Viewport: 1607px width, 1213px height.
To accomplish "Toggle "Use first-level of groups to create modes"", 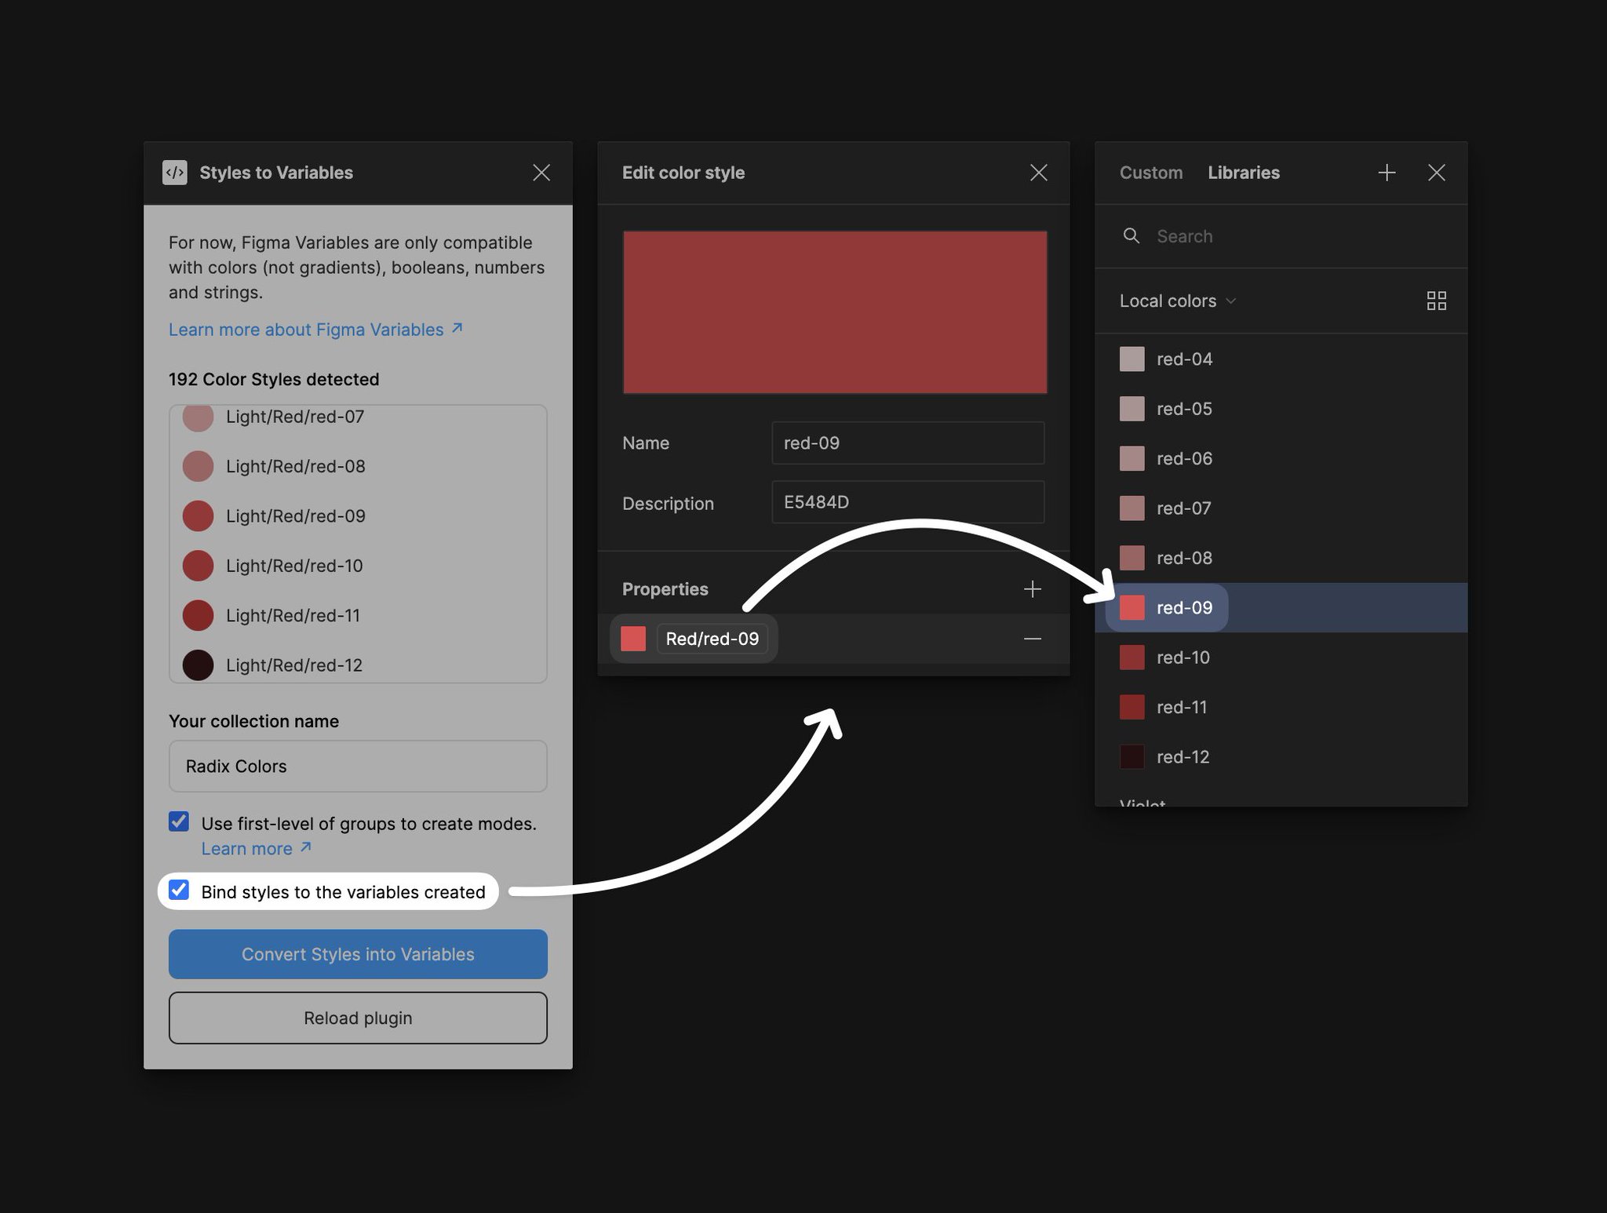I will (x=178, y=821).
